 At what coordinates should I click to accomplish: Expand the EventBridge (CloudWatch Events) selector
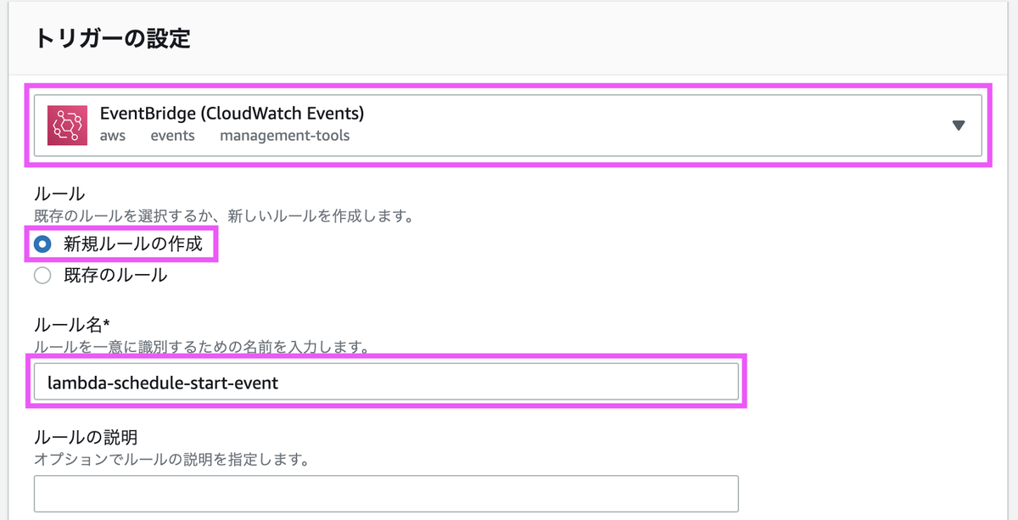pyautogui.click(x=509, y=124)
